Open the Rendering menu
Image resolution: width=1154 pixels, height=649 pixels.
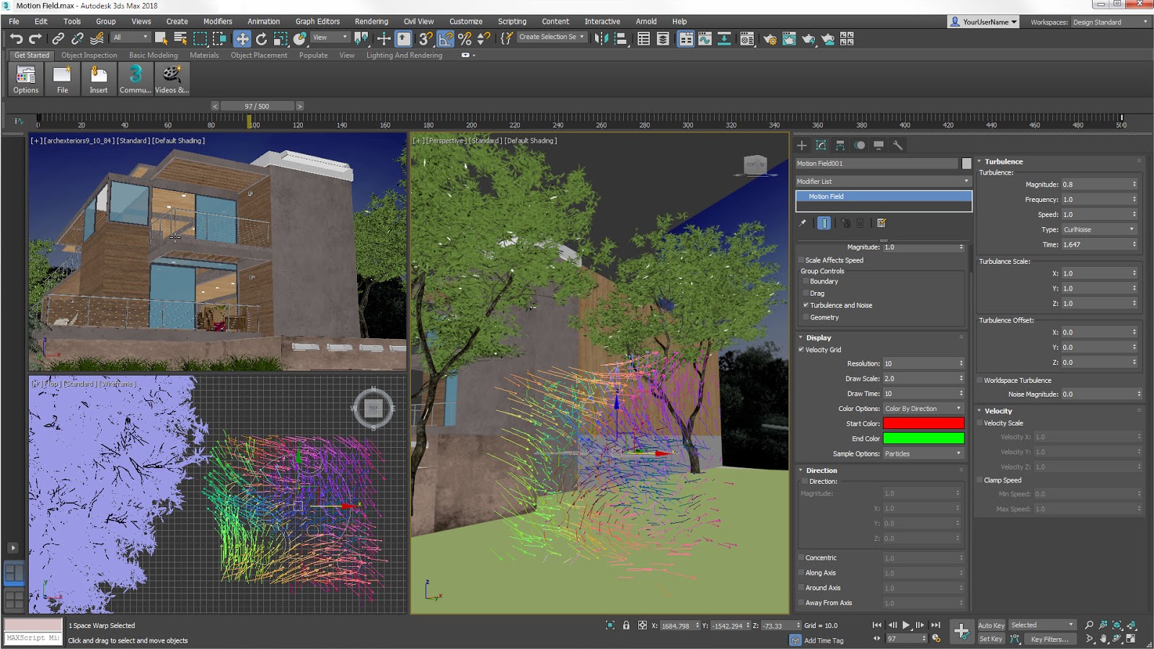tap(371, 21)
